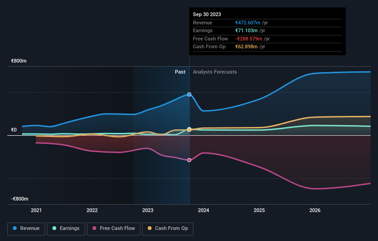
Task: Toggle the Revenue legend button
Action: [26, 229]
